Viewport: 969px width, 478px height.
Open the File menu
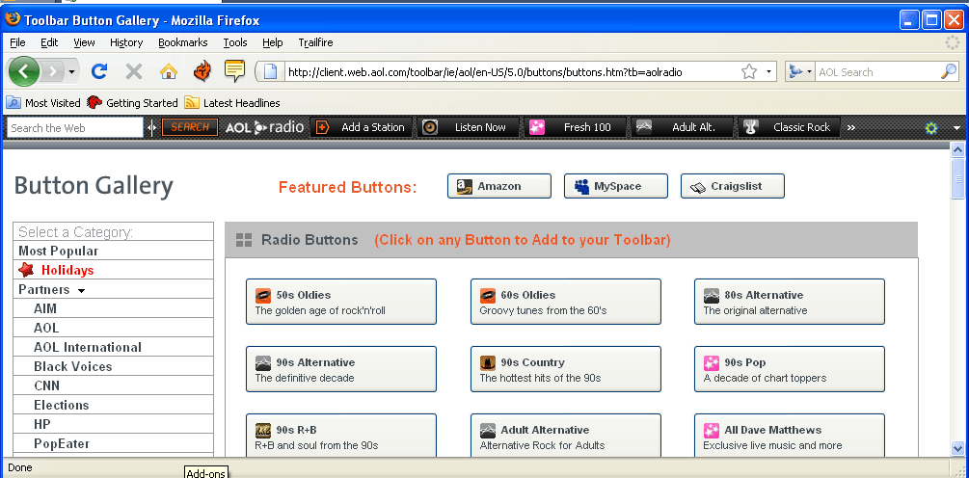click(17, 42)
